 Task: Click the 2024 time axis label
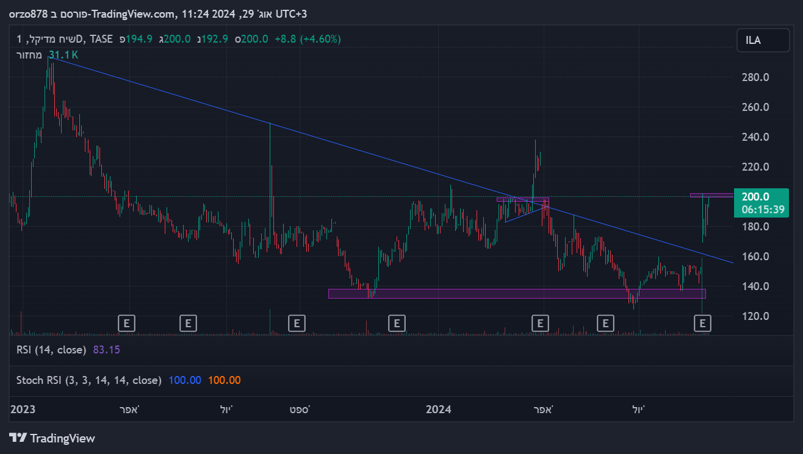click(x=439, y=409)
